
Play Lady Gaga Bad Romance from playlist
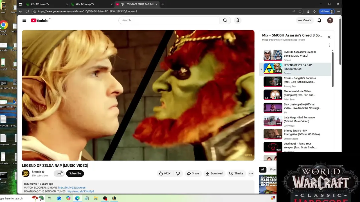pos(295,121)
